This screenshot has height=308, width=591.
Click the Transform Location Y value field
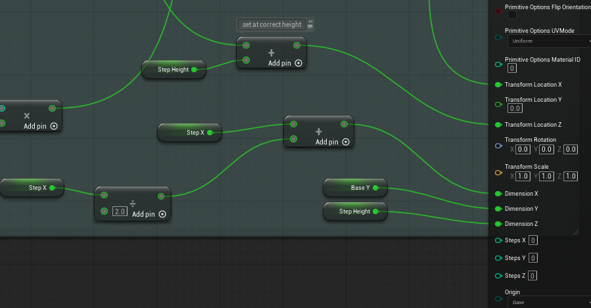coord(515,108)
